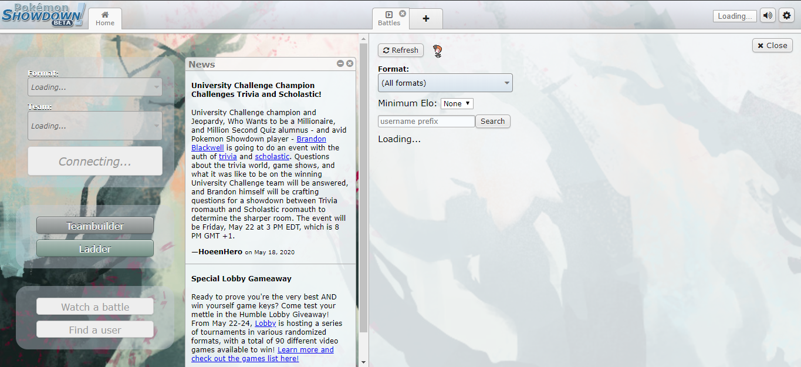
Task: Close the News panel
Action: (350, 63)
